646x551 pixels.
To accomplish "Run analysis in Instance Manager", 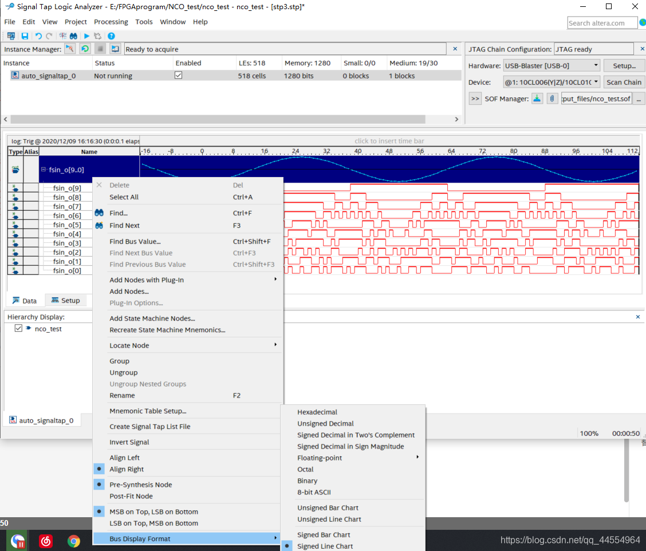I will [x=70, y=49].
